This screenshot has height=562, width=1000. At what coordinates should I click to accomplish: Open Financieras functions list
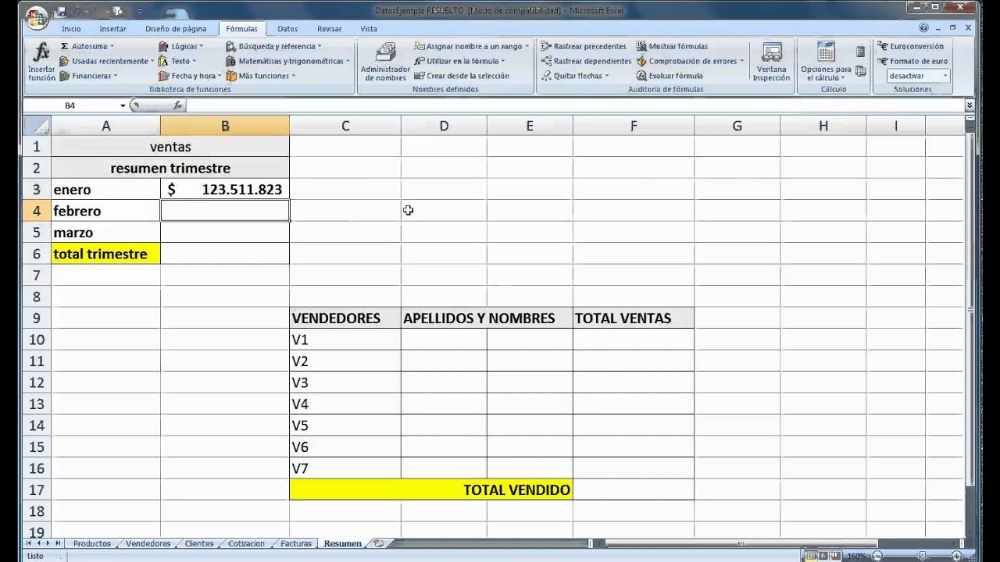88,76
